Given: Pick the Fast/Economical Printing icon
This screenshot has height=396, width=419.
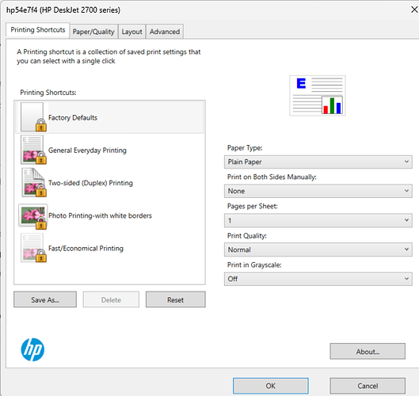Looking at the screenshot, I should [x=33, y=248].
